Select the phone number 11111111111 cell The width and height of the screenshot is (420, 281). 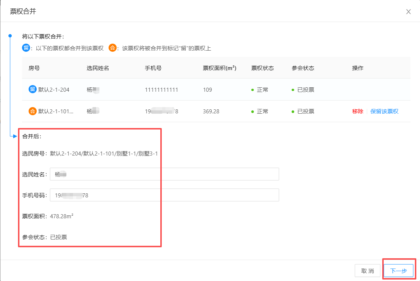pos(161,90)
